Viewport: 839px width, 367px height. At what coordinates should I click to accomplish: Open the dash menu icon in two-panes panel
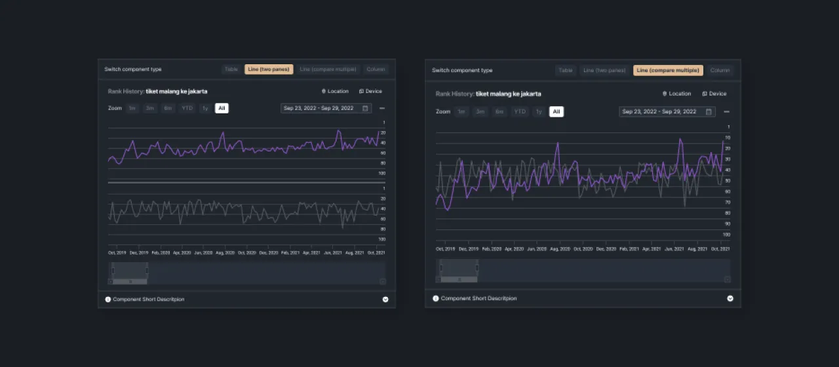click(382, 108)
